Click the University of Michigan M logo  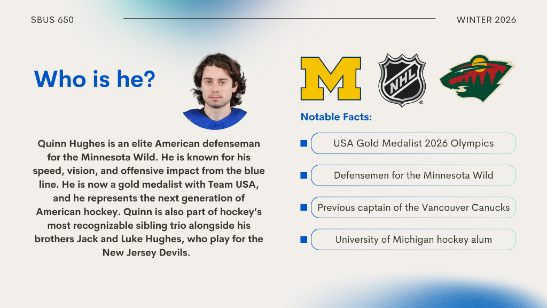point(331,79)
